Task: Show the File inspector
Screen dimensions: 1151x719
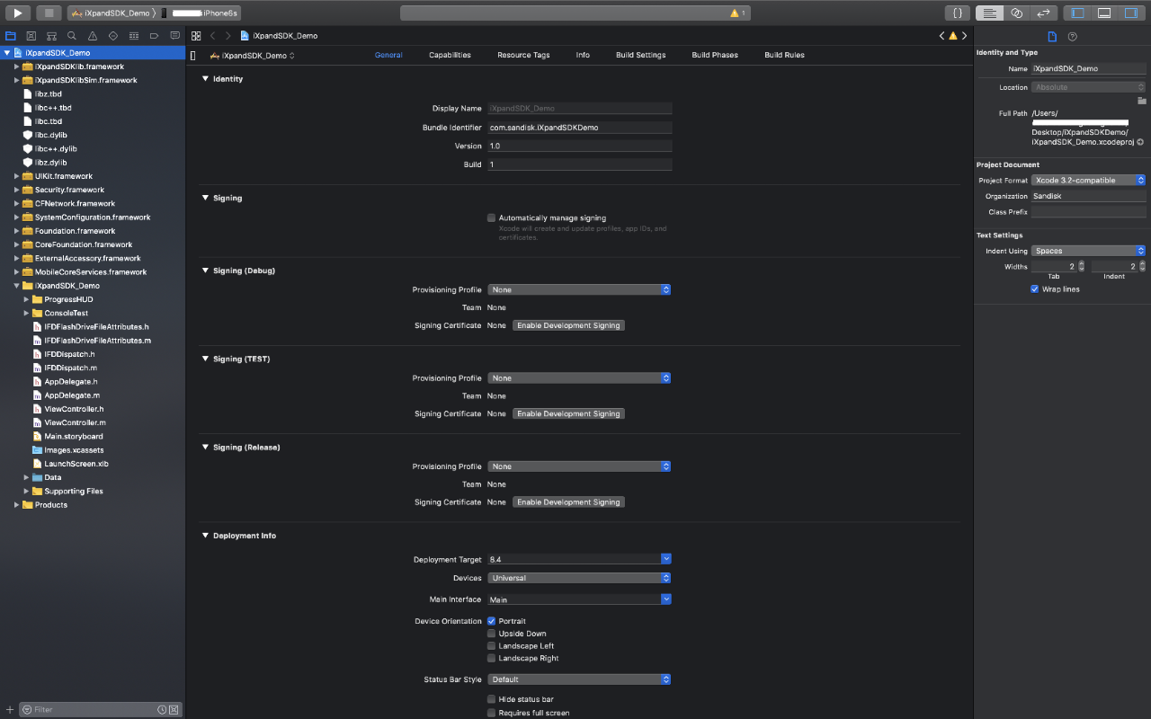Action: point(1052,36)
